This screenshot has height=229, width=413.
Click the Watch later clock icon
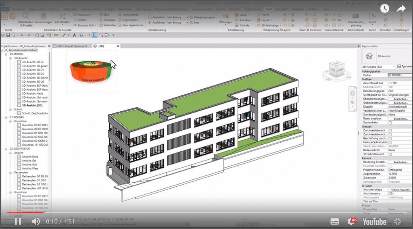[384, 8]
